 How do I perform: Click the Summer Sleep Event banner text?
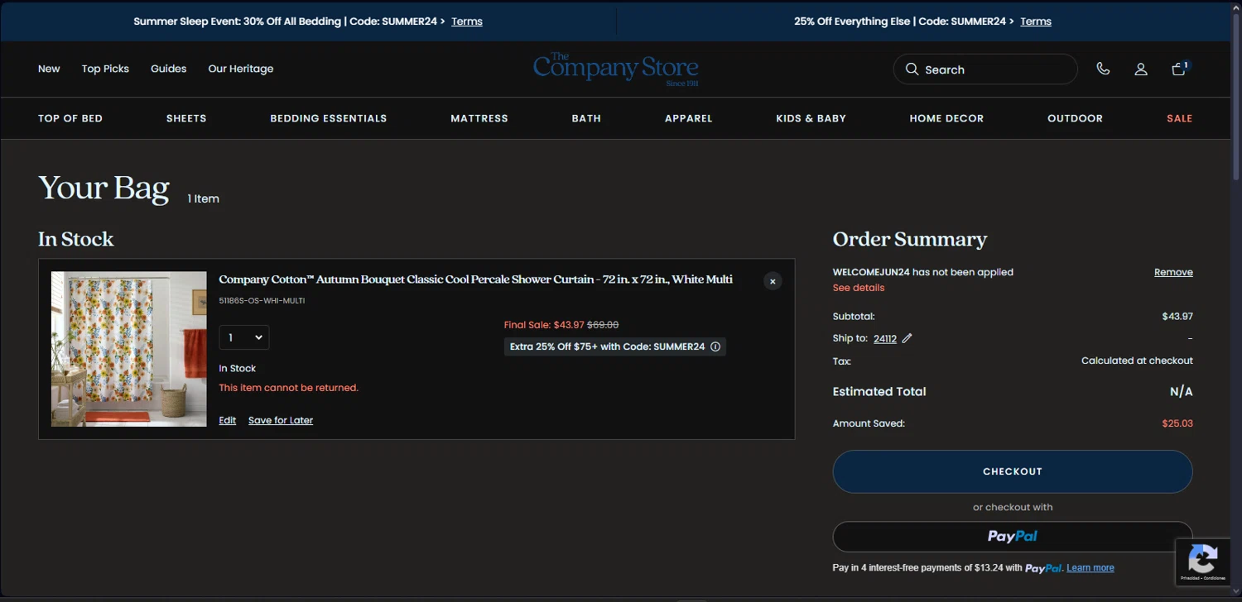[x=289, y=21]
